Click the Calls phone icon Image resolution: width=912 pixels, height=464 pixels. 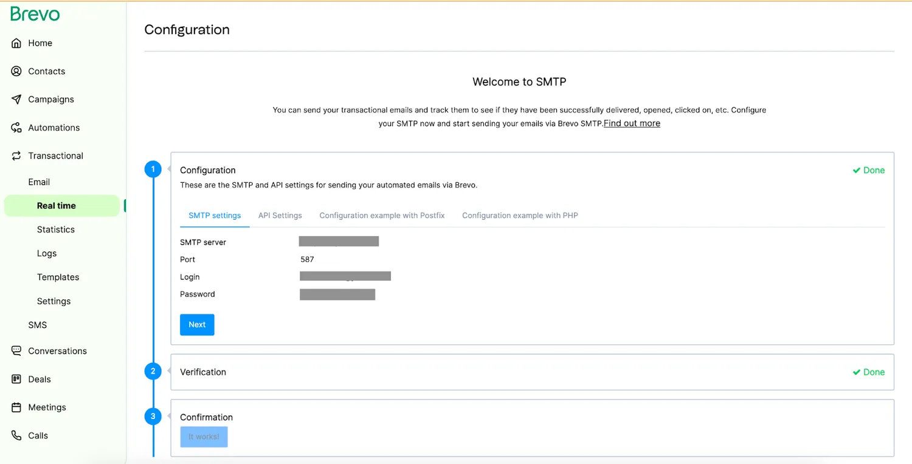[x=16, y=435]
